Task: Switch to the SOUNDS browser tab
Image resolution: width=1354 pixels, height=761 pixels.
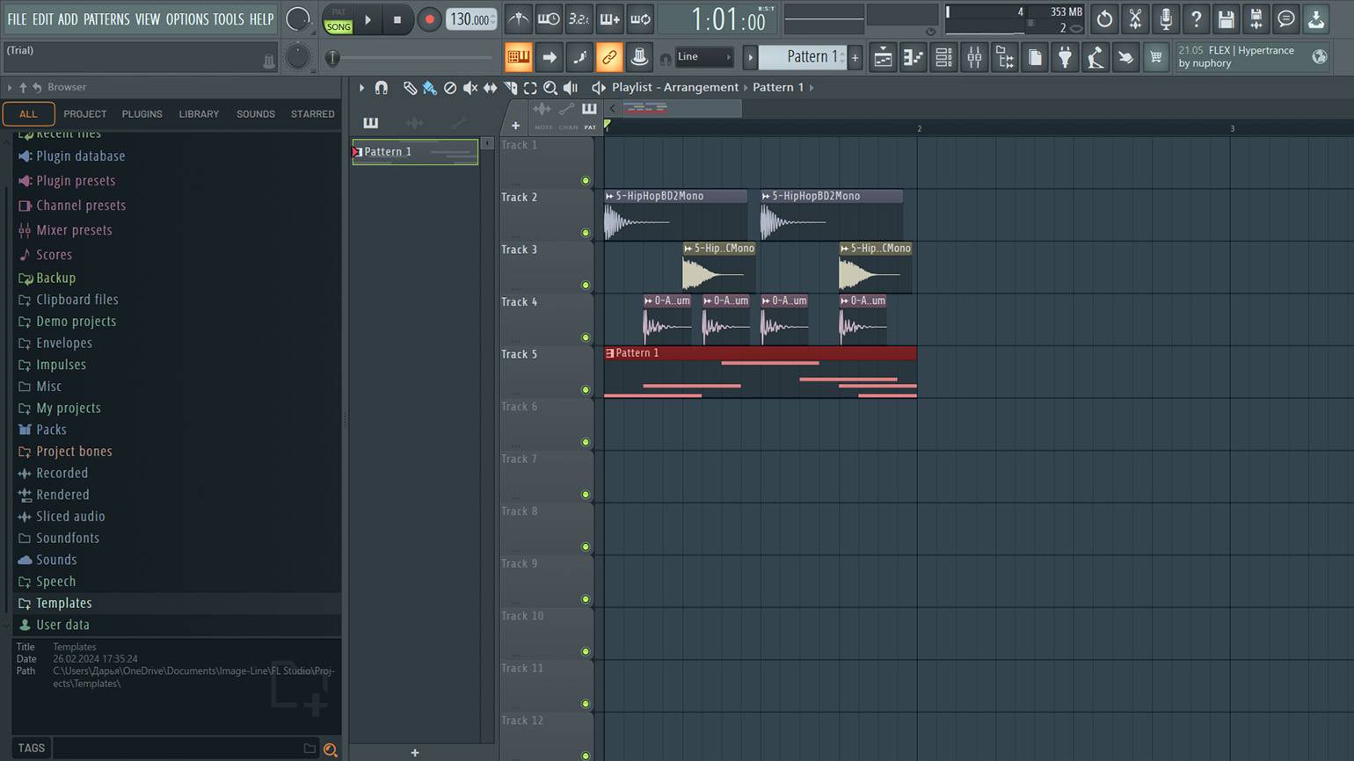Action: tap(256, 114)
